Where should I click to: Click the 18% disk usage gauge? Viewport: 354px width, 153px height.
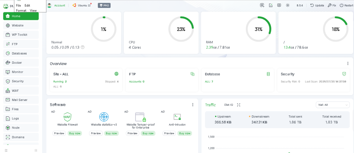pyautogui.click(x=336, y=29)
